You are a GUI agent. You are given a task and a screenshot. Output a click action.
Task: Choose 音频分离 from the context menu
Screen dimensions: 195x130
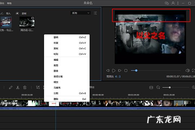point(67,77)
